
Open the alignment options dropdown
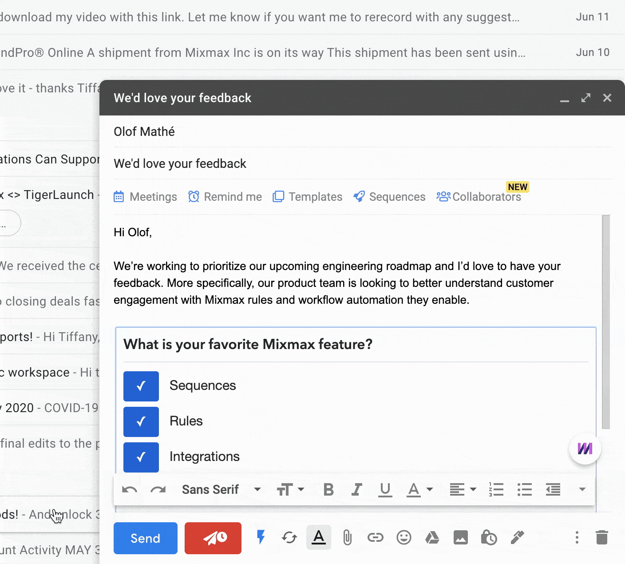(x=462, y=489)
